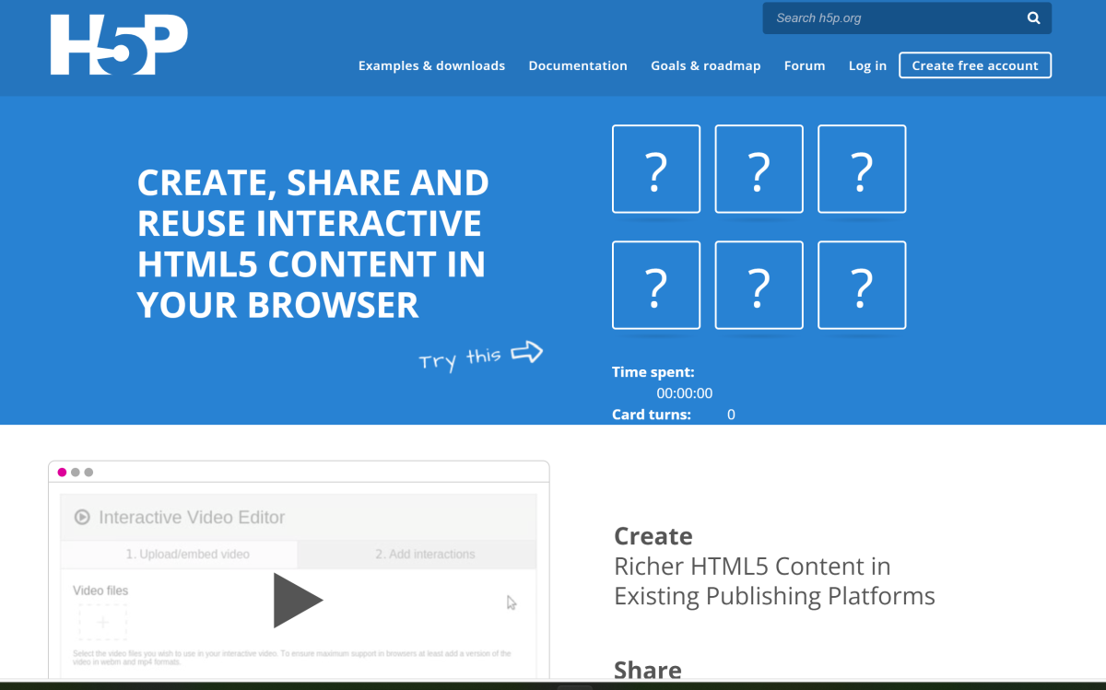This screenshot has height=690, width=1106.
Task: Click the search magnifier icon
Action: (1033, 18)
